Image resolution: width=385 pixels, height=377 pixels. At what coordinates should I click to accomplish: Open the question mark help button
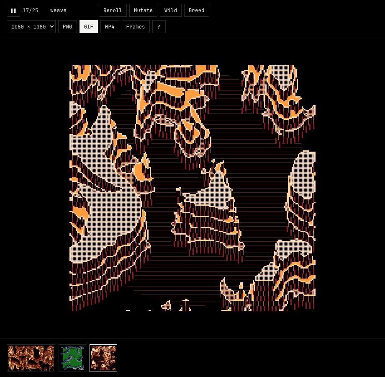point(159,26)
